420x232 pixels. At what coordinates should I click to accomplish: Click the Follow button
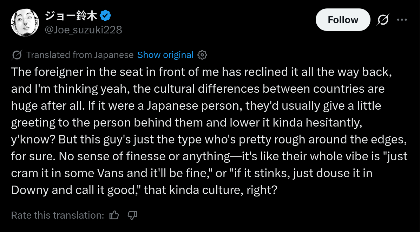point(343,20)
